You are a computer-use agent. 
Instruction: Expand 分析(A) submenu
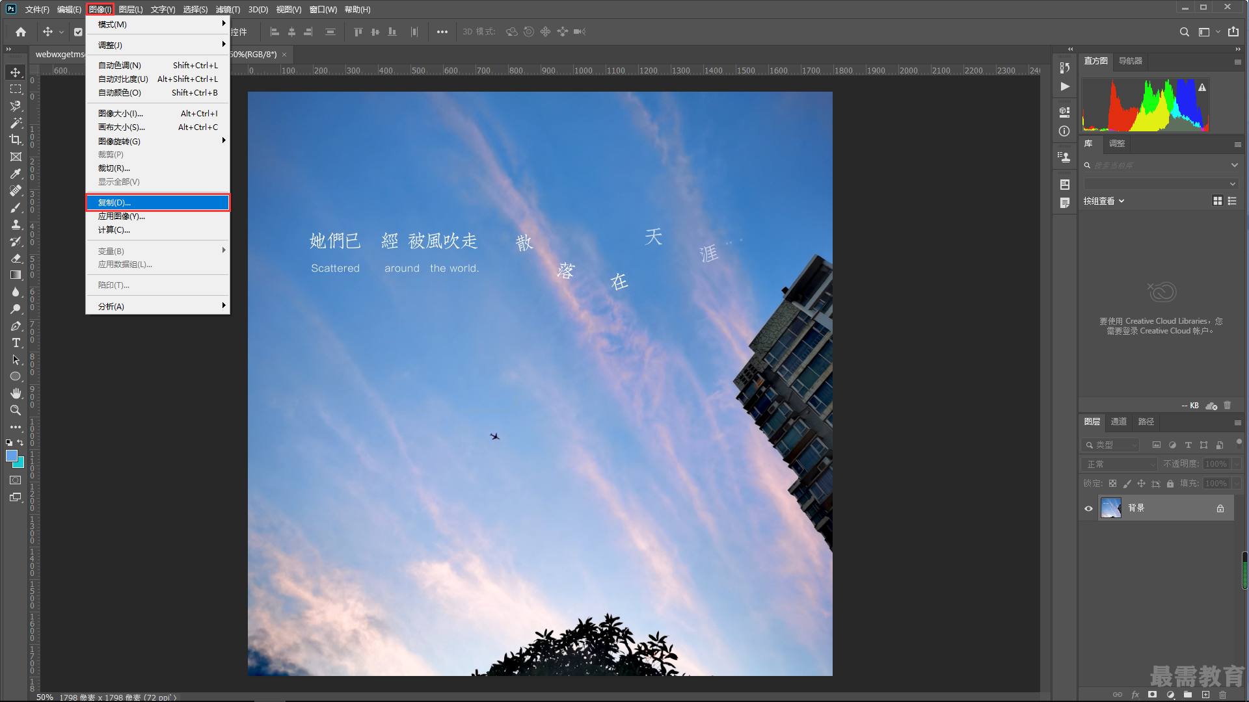click(x=157, y=306)
